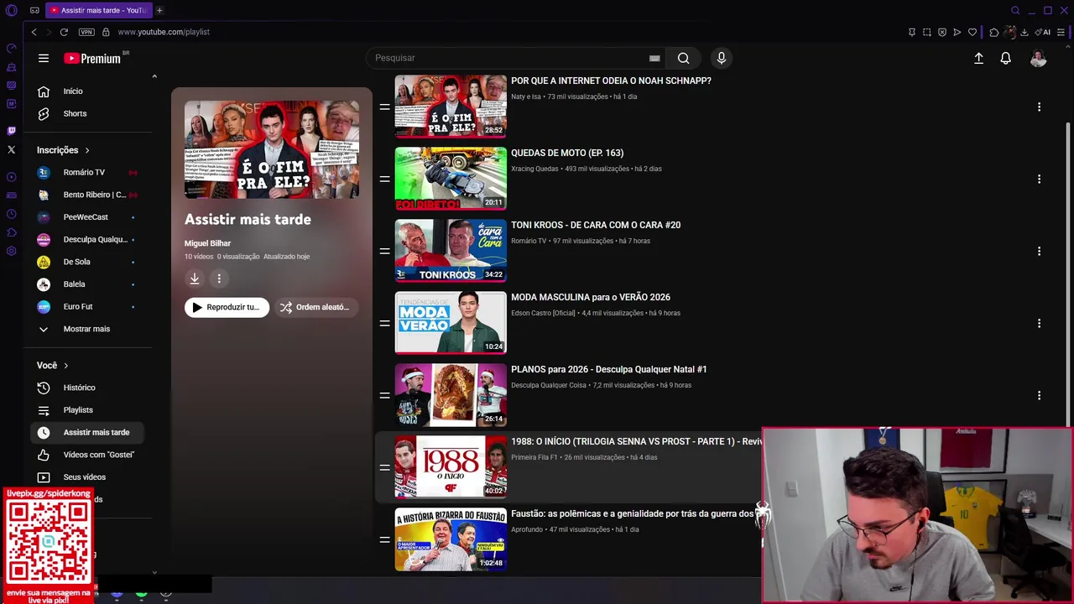This screenshot has height=604, width=1074.
Task: Expand the Você section arrow
Action: coord(65,366)
